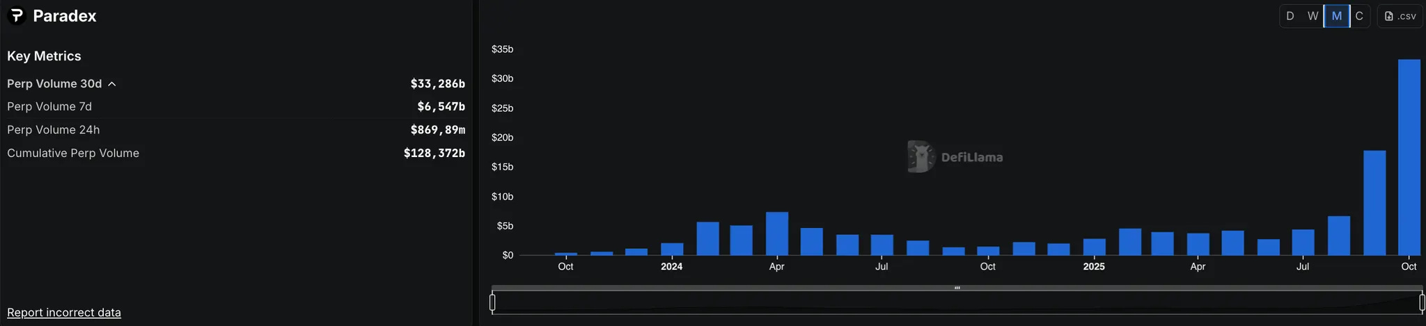This screenshot has width=1426, height=326.
Task: Click the $35b y-axis label
Action: (x=502, y=49)
